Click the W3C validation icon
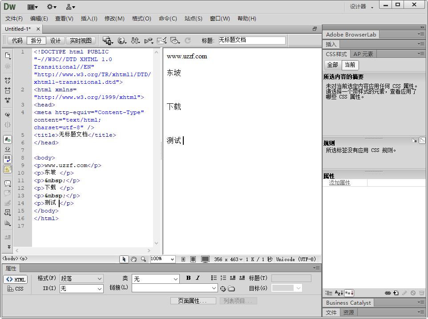 (x=149, y=41)
